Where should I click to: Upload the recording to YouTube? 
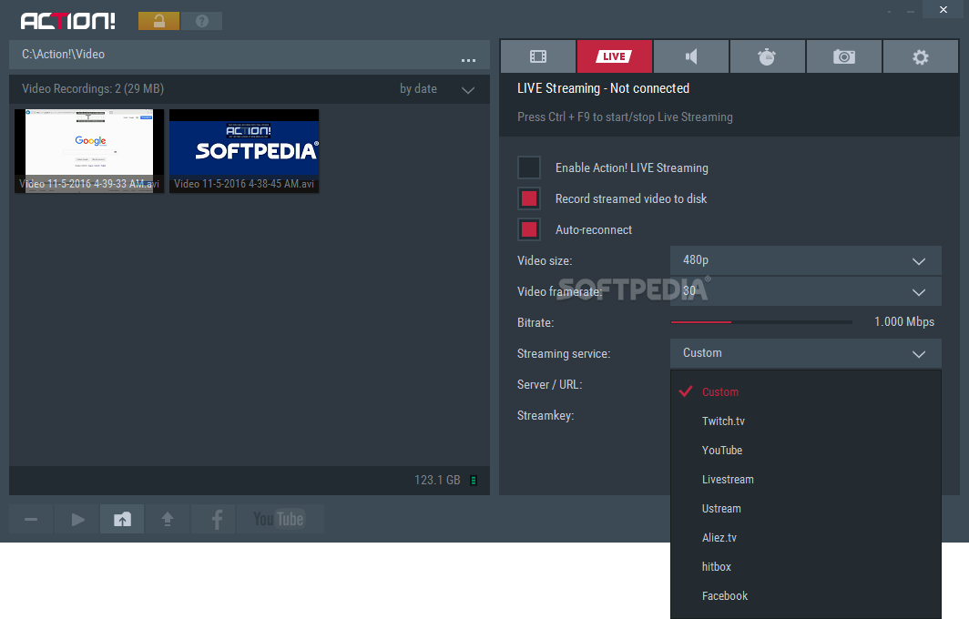[x=279, y=519]
